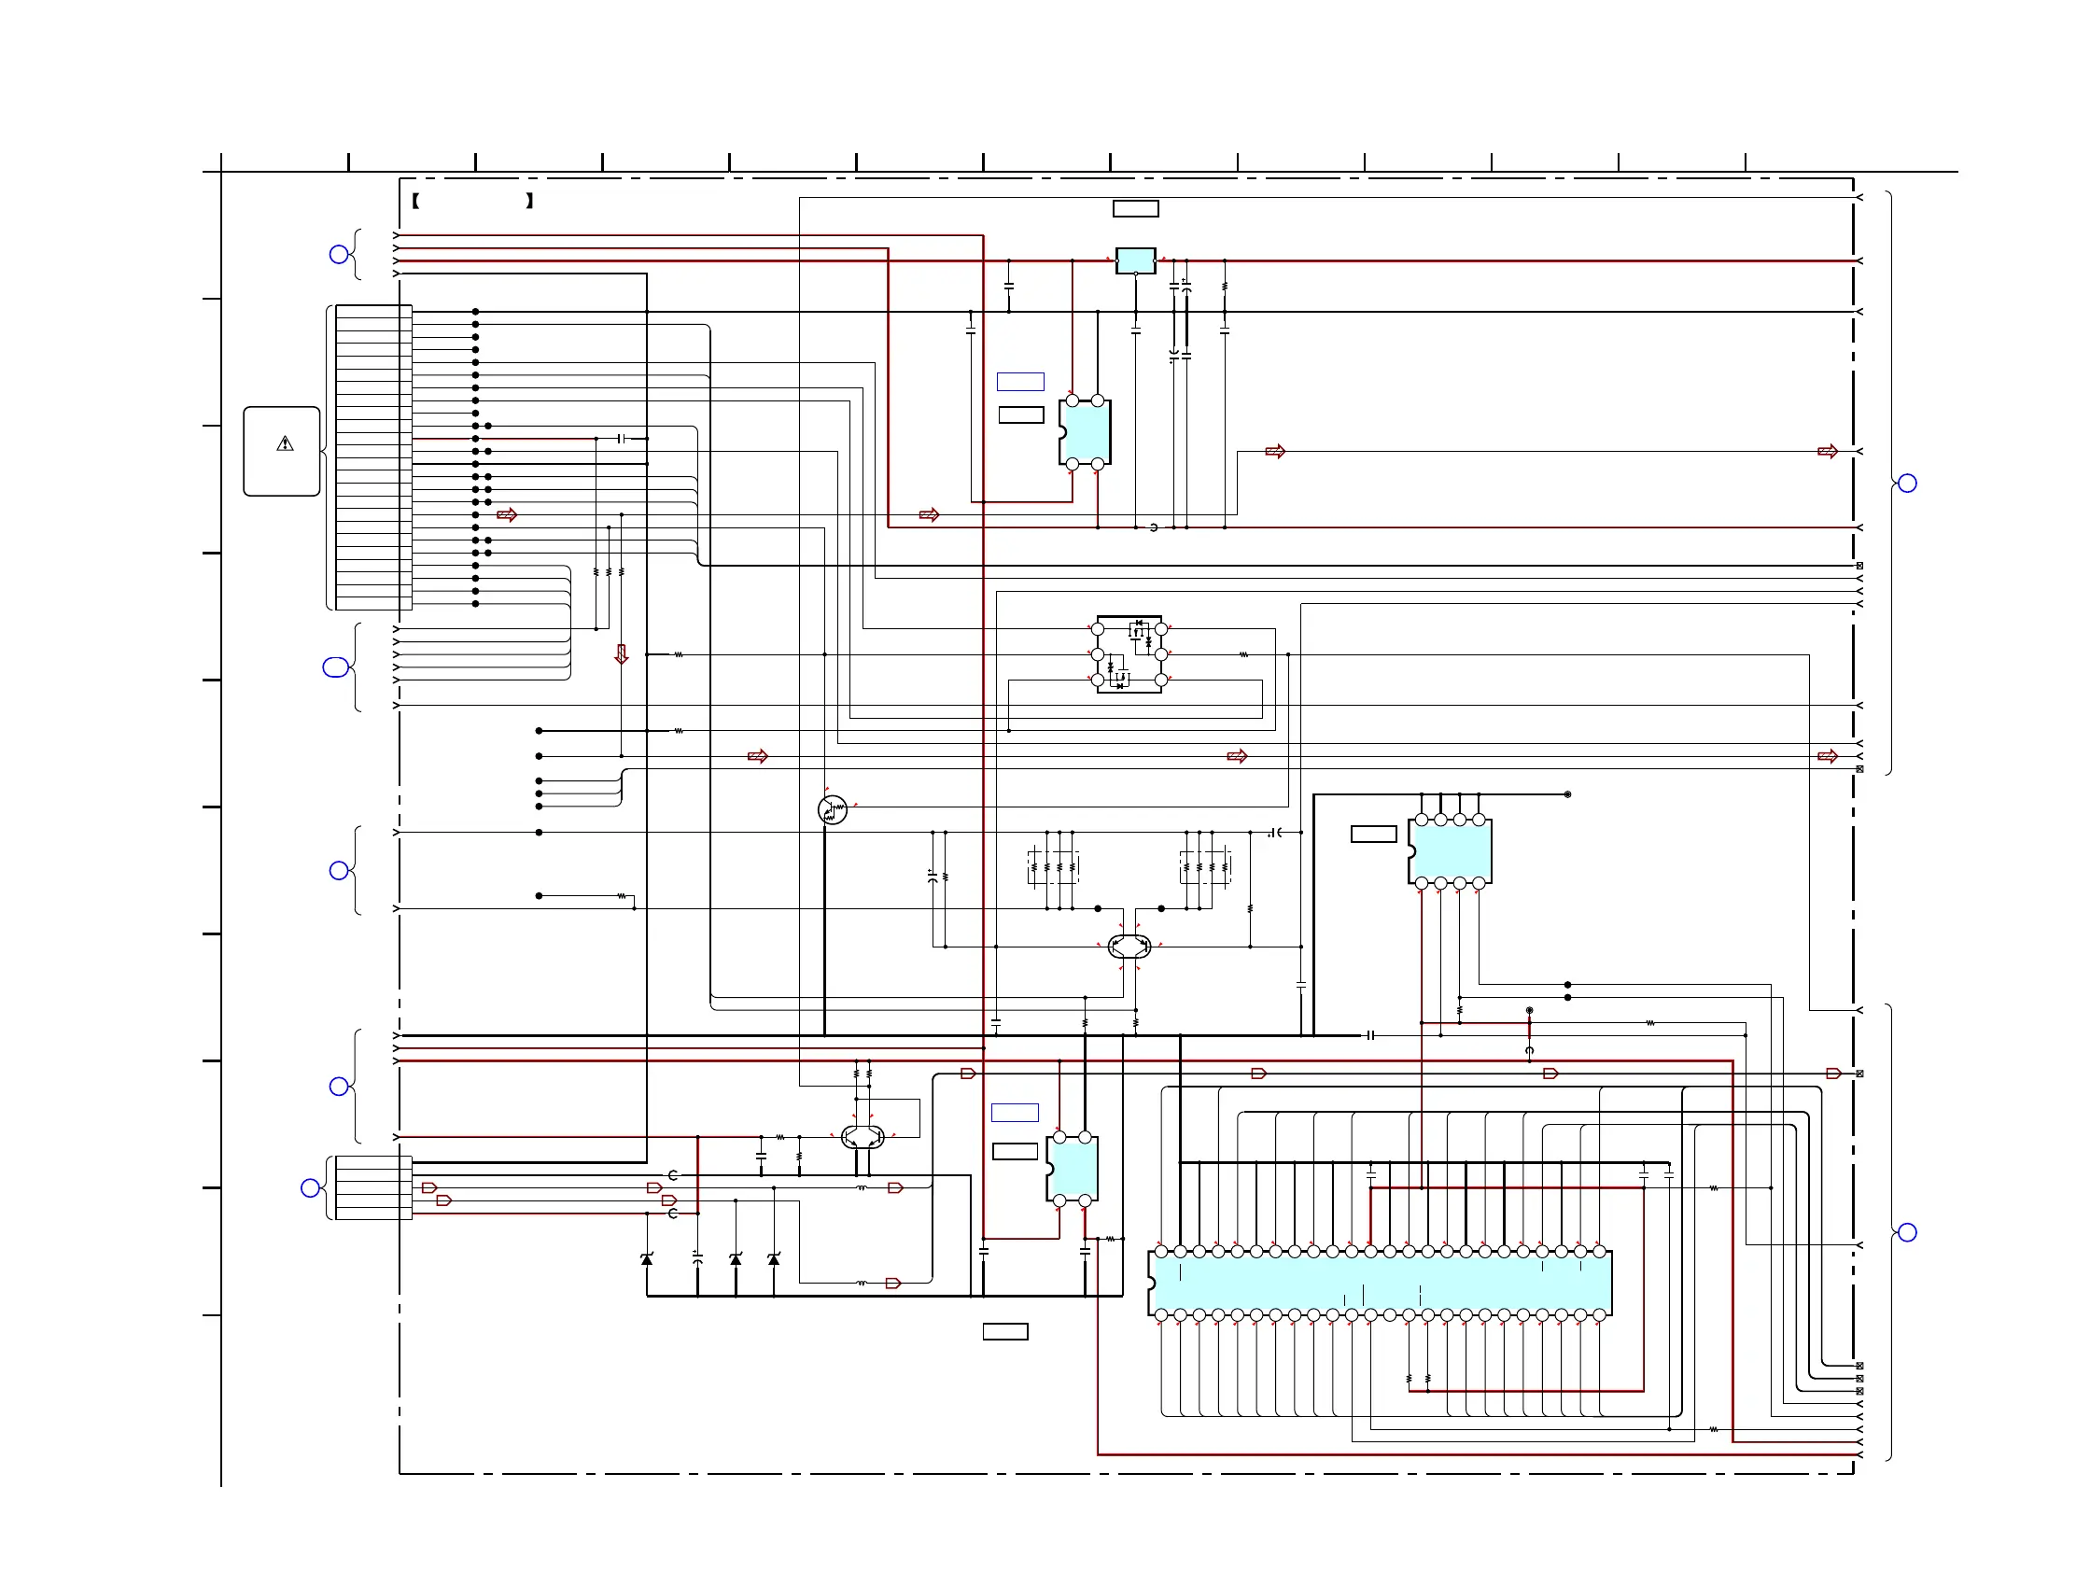Click the four-pin cyan IC beside the long IC
The width and height of the screenshot is (2090, 1572).
[1072, 1169]
